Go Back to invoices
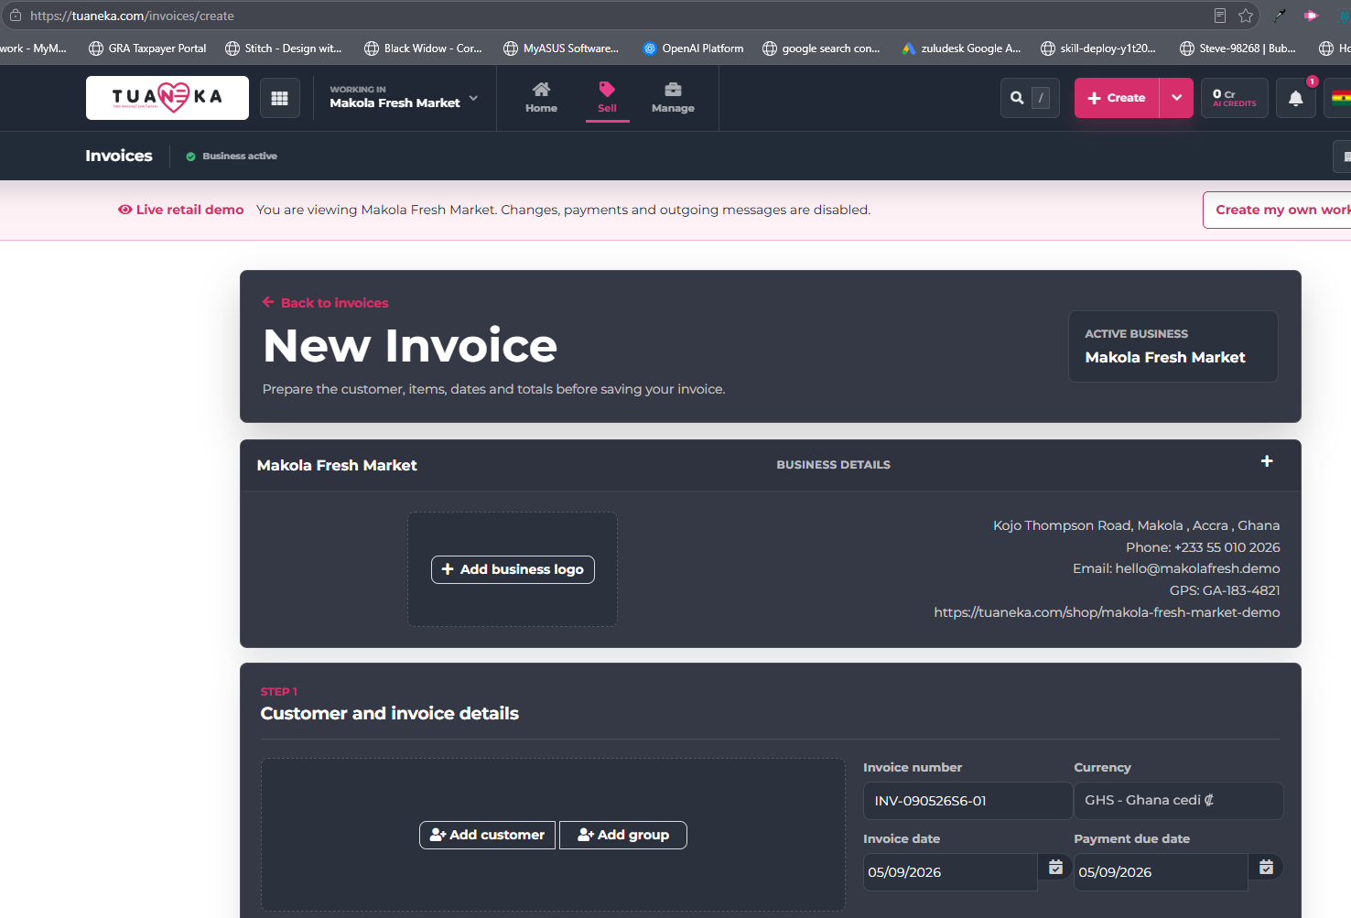 pyautogui.click(x=325, y=303)
